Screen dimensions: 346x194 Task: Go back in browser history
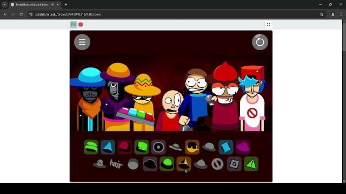pos(5,15)
